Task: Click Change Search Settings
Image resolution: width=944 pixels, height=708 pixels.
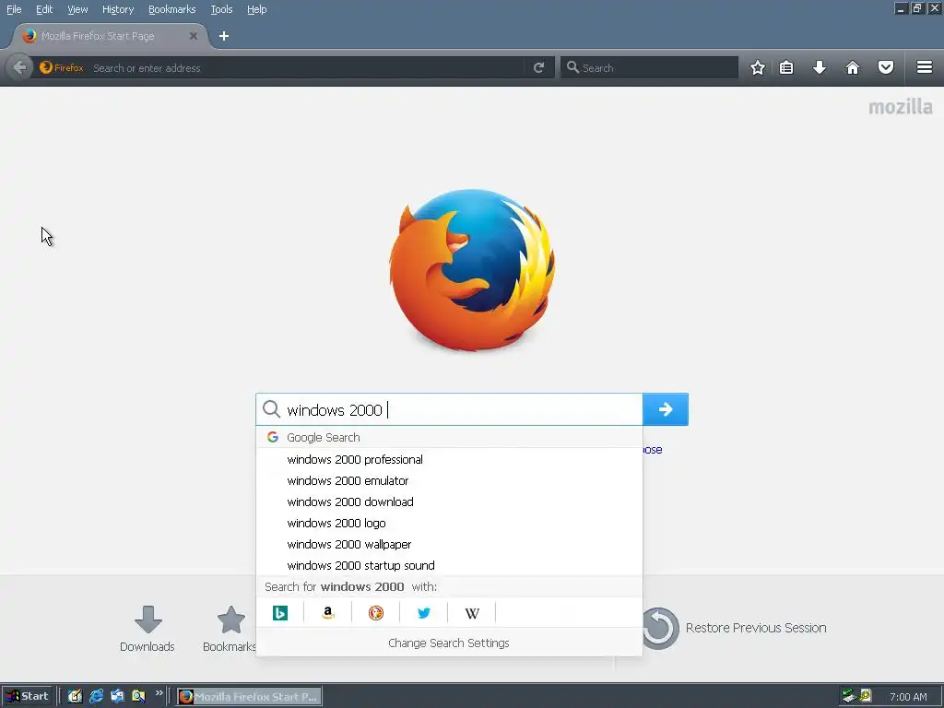Action: [x=449, y=643]
